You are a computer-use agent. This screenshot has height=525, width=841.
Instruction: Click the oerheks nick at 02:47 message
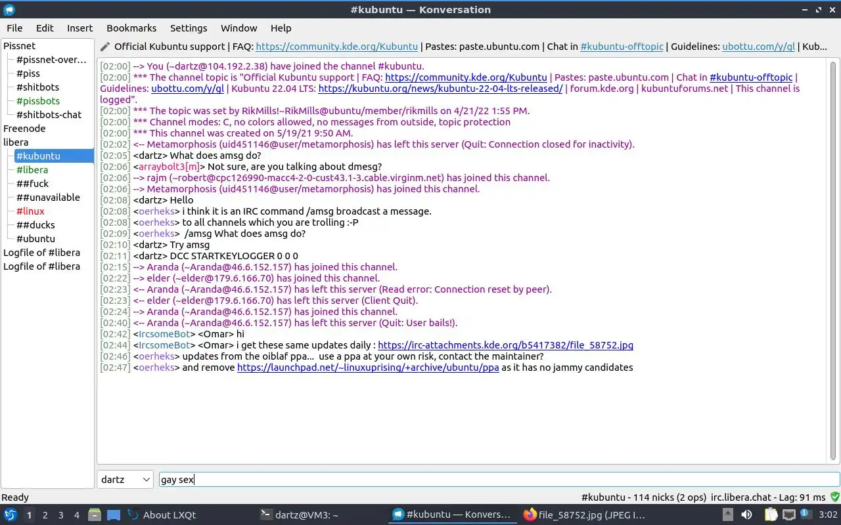coord(156,367)
